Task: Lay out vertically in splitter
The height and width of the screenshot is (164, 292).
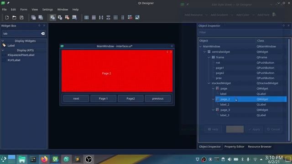Action: [108, 17]
